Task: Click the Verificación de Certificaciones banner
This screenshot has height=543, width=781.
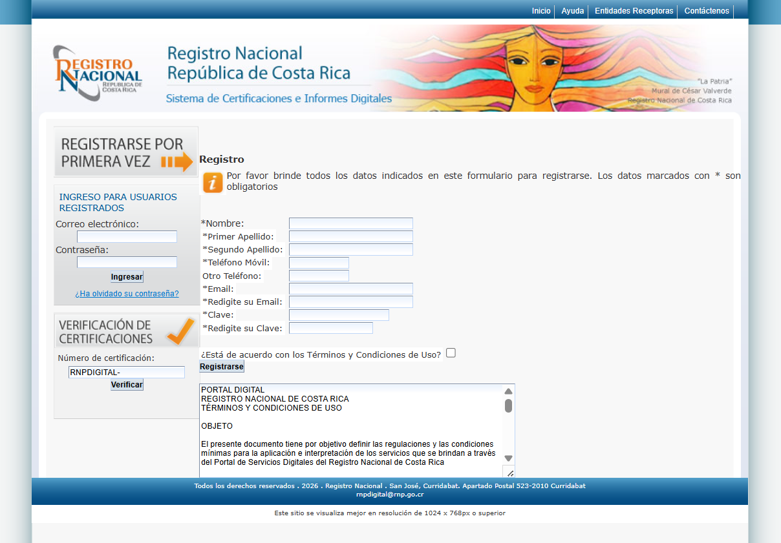Action: click(x=126, y=331)
